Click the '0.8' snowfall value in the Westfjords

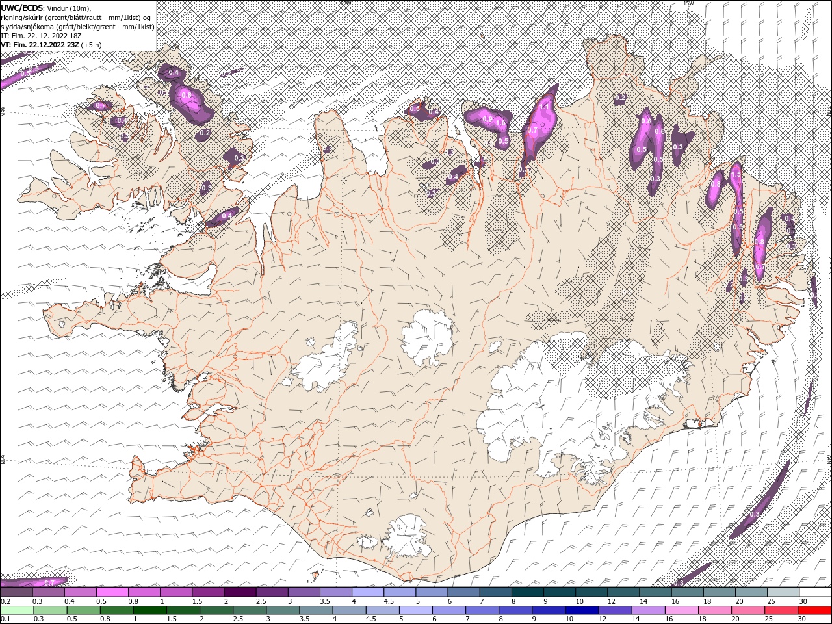[x=187, y=95]
